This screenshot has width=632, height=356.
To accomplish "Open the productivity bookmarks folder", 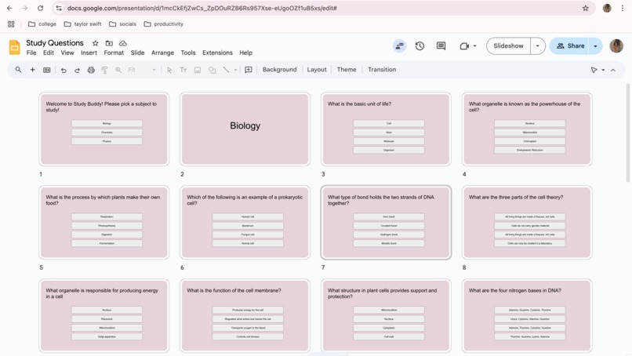I will coord(164,24).
